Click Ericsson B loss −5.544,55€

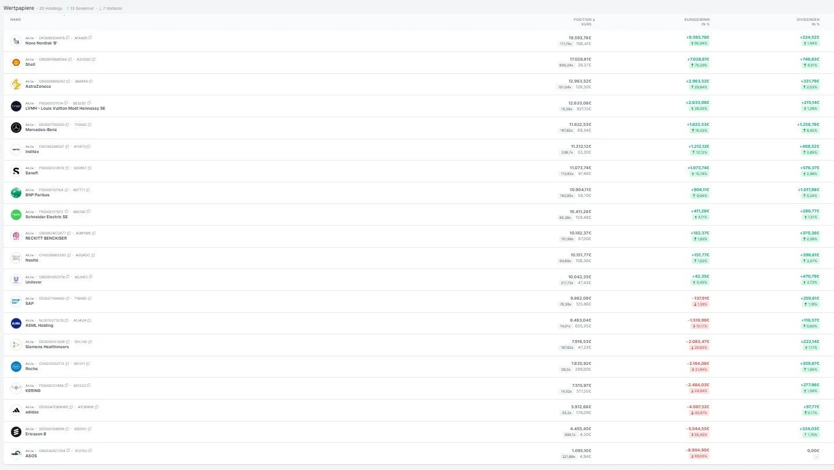click(697, 428)
